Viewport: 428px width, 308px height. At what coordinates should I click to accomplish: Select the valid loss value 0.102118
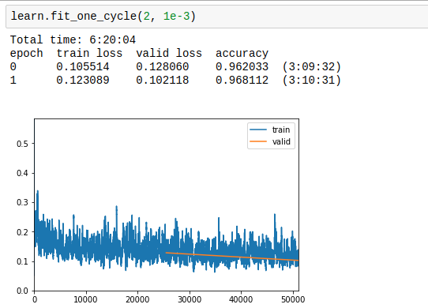(x=163, y=81)
